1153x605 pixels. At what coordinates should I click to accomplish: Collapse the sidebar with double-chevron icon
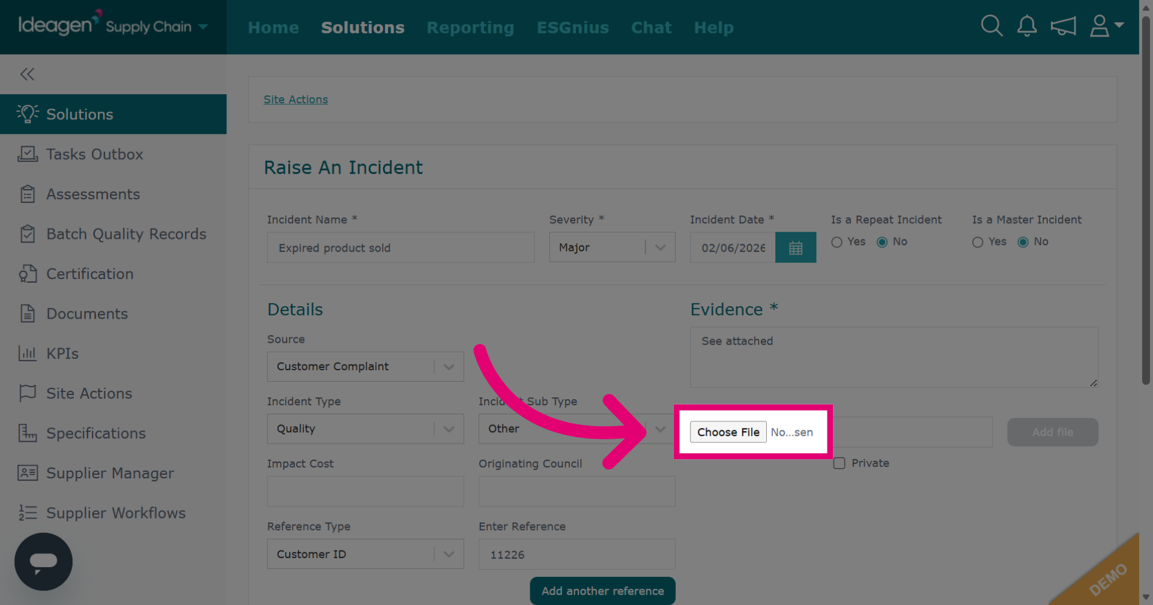(27, 74)
